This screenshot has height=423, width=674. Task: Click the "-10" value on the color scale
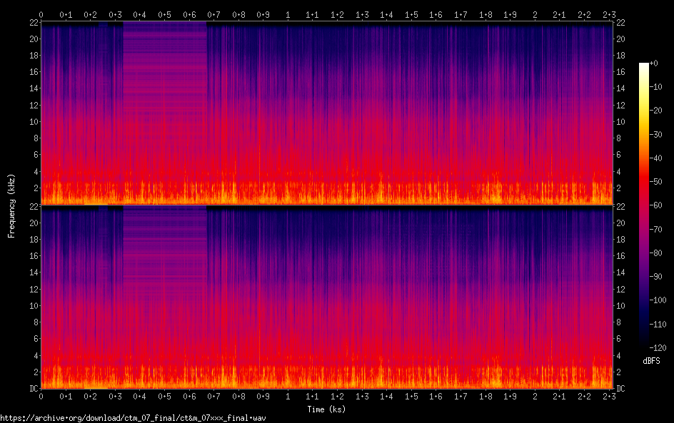[x=656, y=87]
